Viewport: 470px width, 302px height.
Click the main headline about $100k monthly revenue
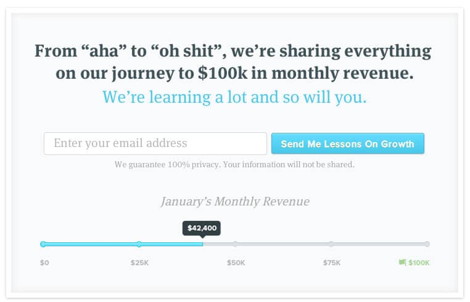tap(234, 62)
